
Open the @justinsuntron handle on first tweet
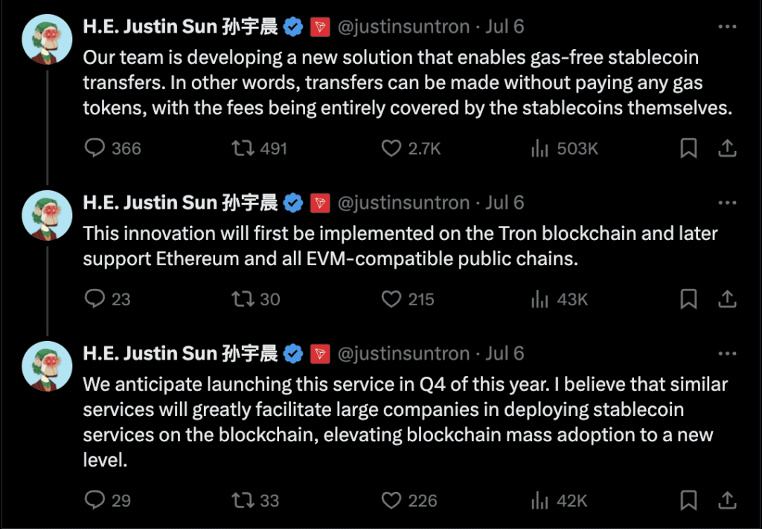click(403, 27)
